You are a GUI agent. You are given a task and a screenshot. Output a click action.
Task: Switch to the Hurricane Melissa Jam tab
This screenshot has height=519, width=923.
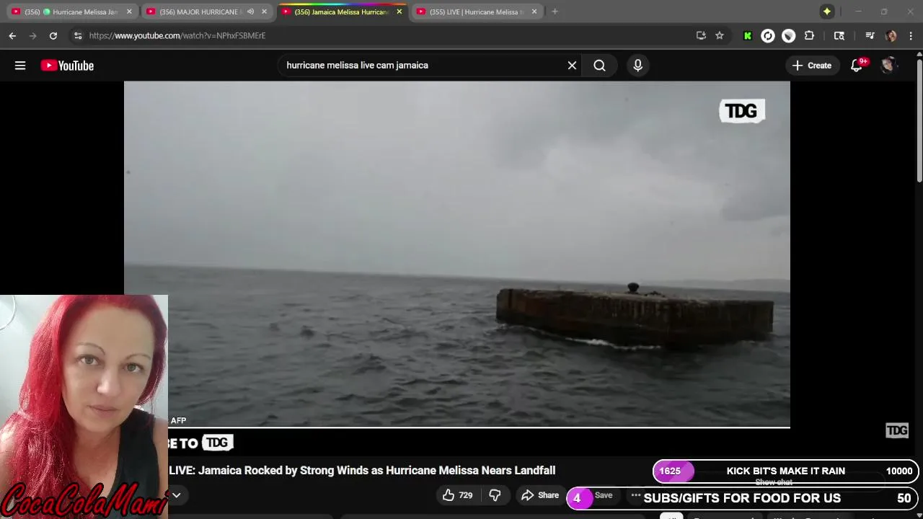[x=70, y=12]
